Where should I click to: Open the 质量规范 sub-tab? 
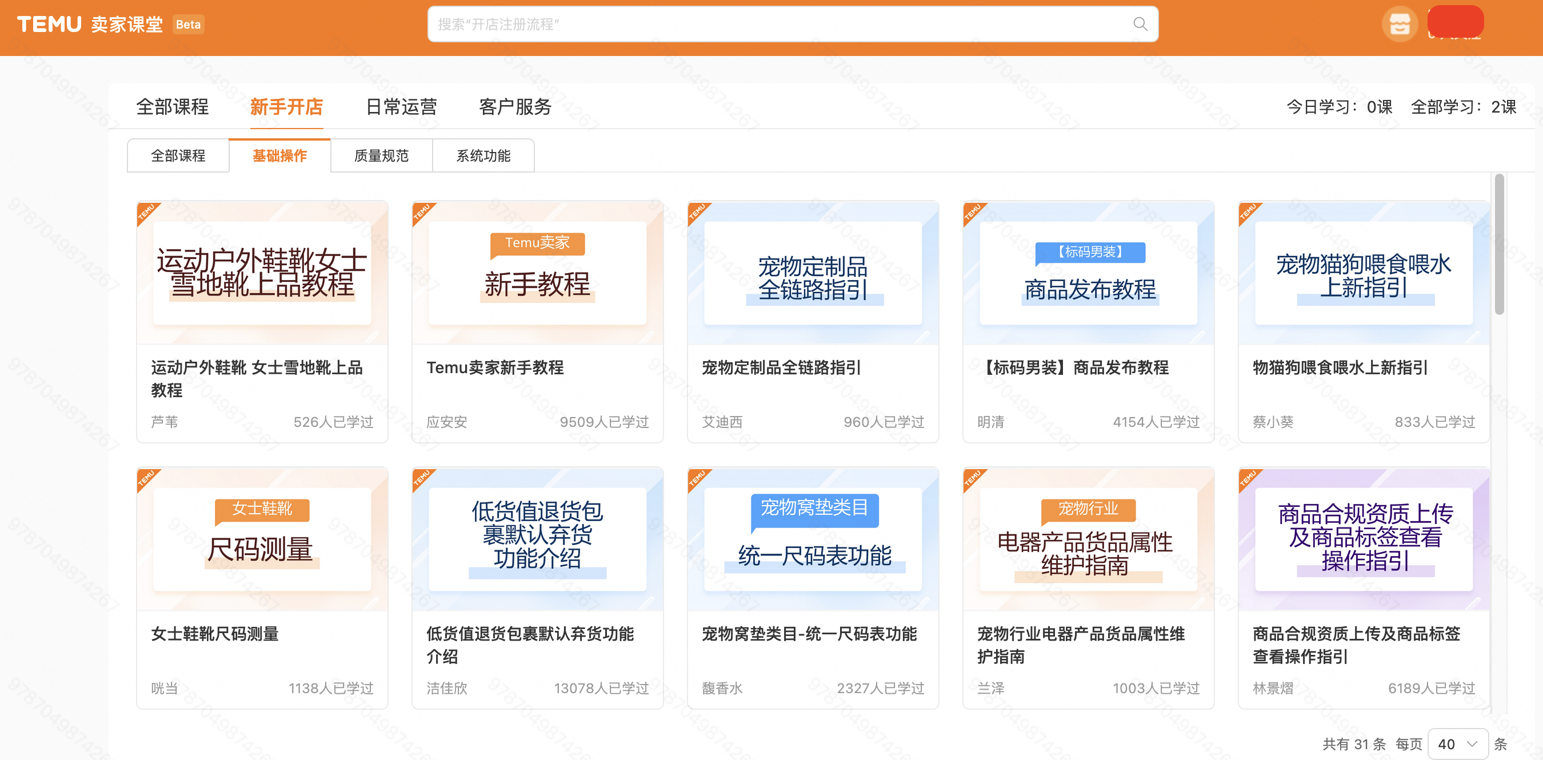tap(382, 155)
